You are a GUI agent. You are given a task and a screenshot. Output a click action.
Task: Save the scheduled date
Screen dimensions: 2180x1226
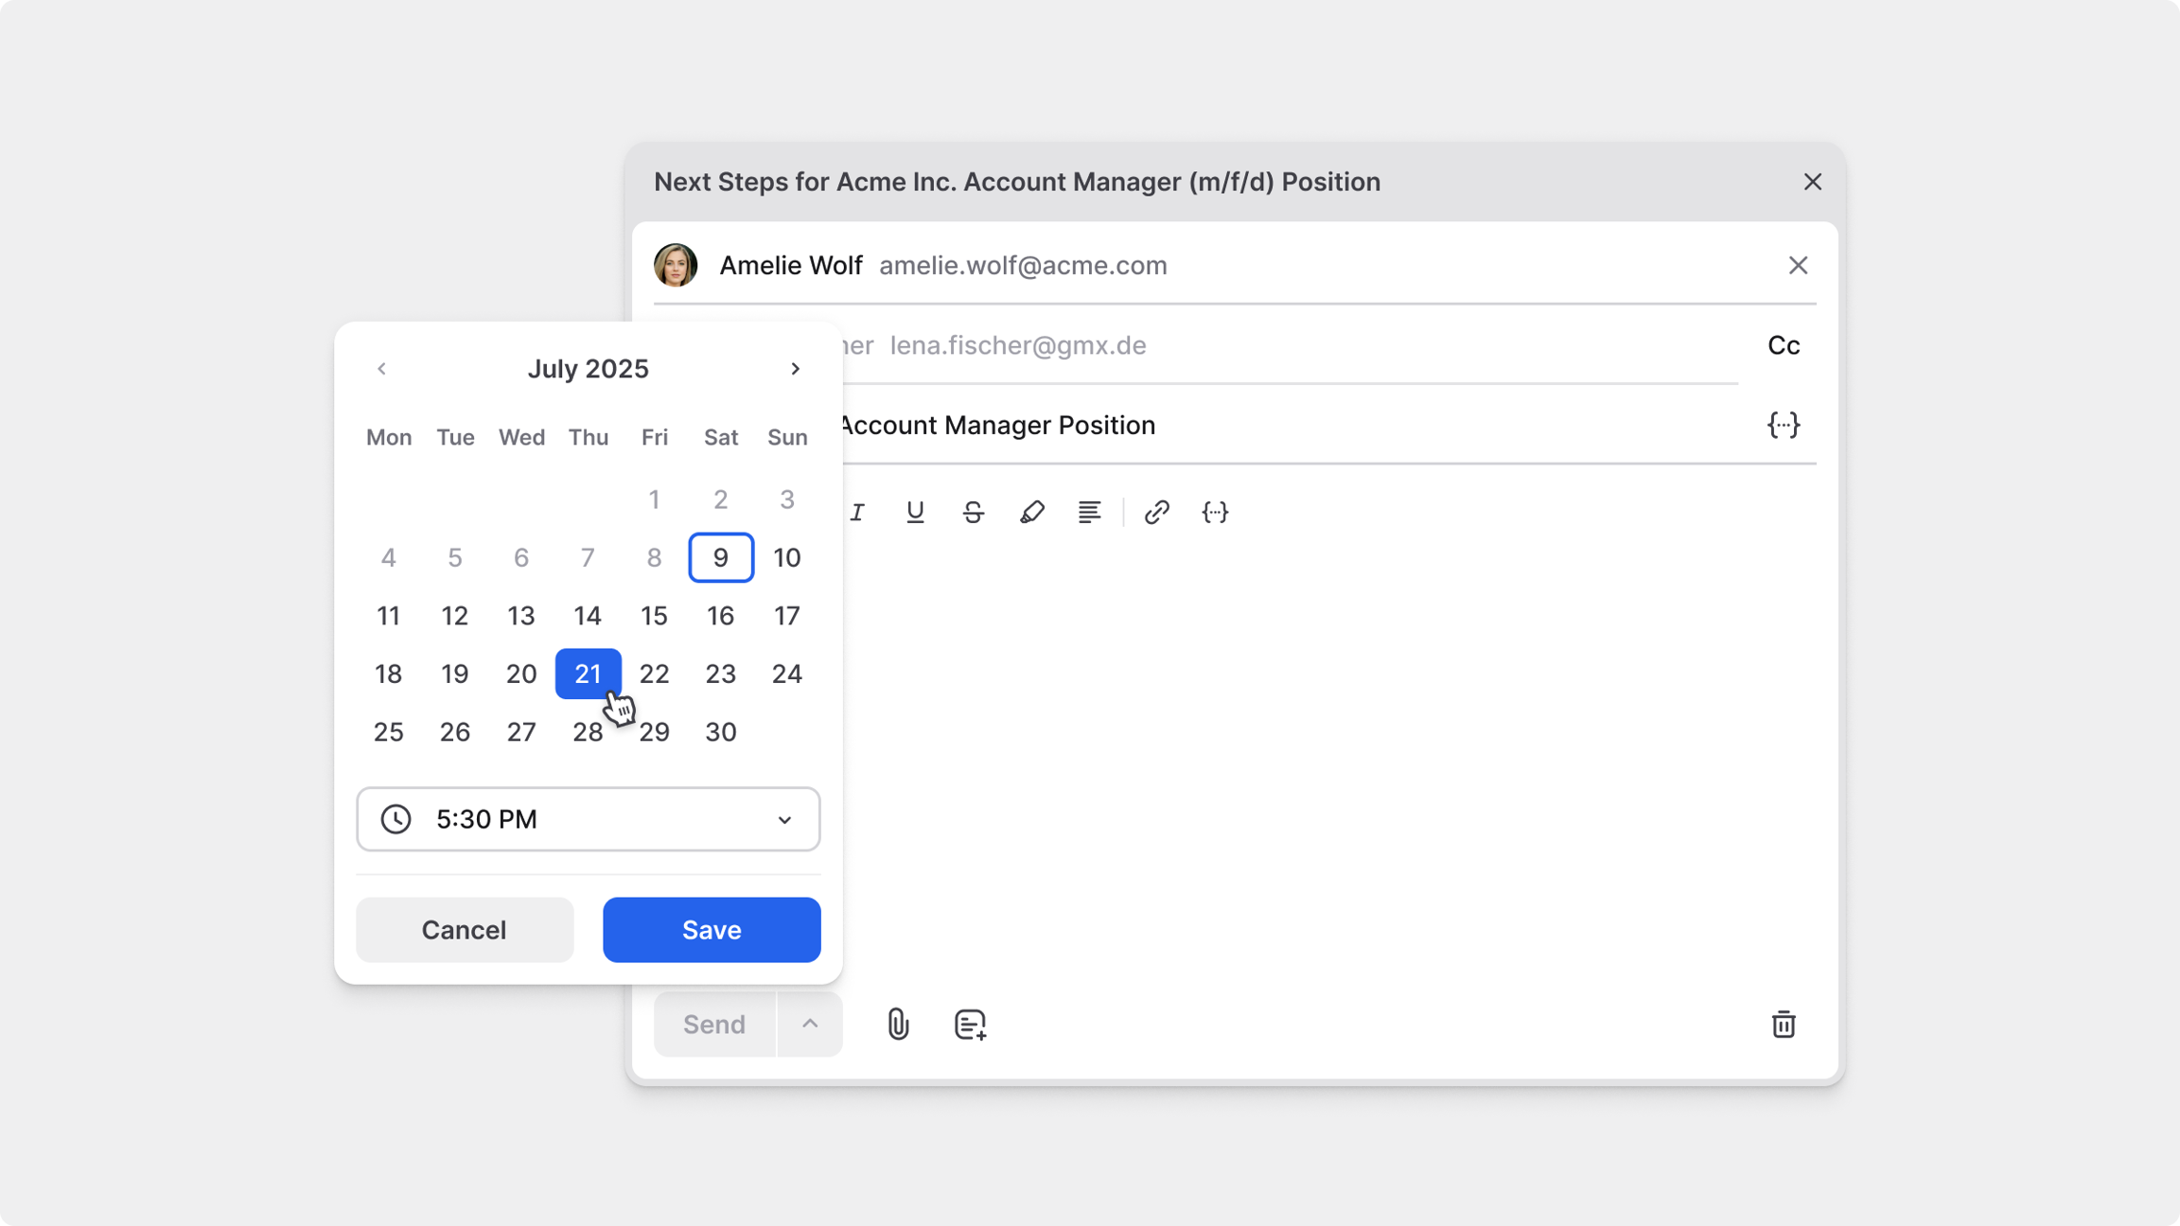pos(712,930)
